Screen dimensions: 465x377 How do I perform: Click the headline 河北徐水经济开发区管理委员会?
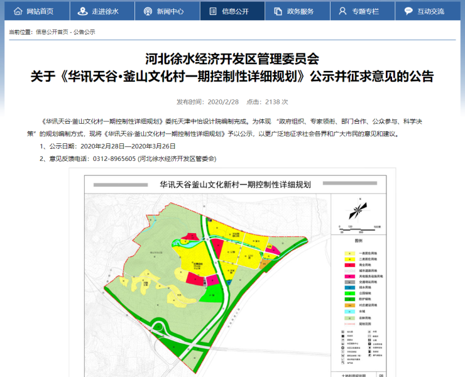click(232, 58)
